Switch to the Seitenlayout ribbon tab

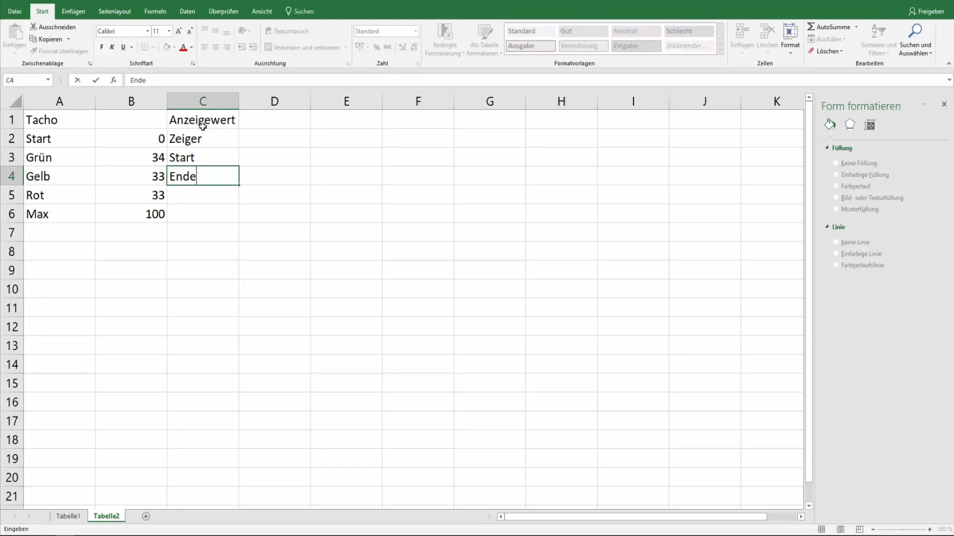click(x=114, y=11)
